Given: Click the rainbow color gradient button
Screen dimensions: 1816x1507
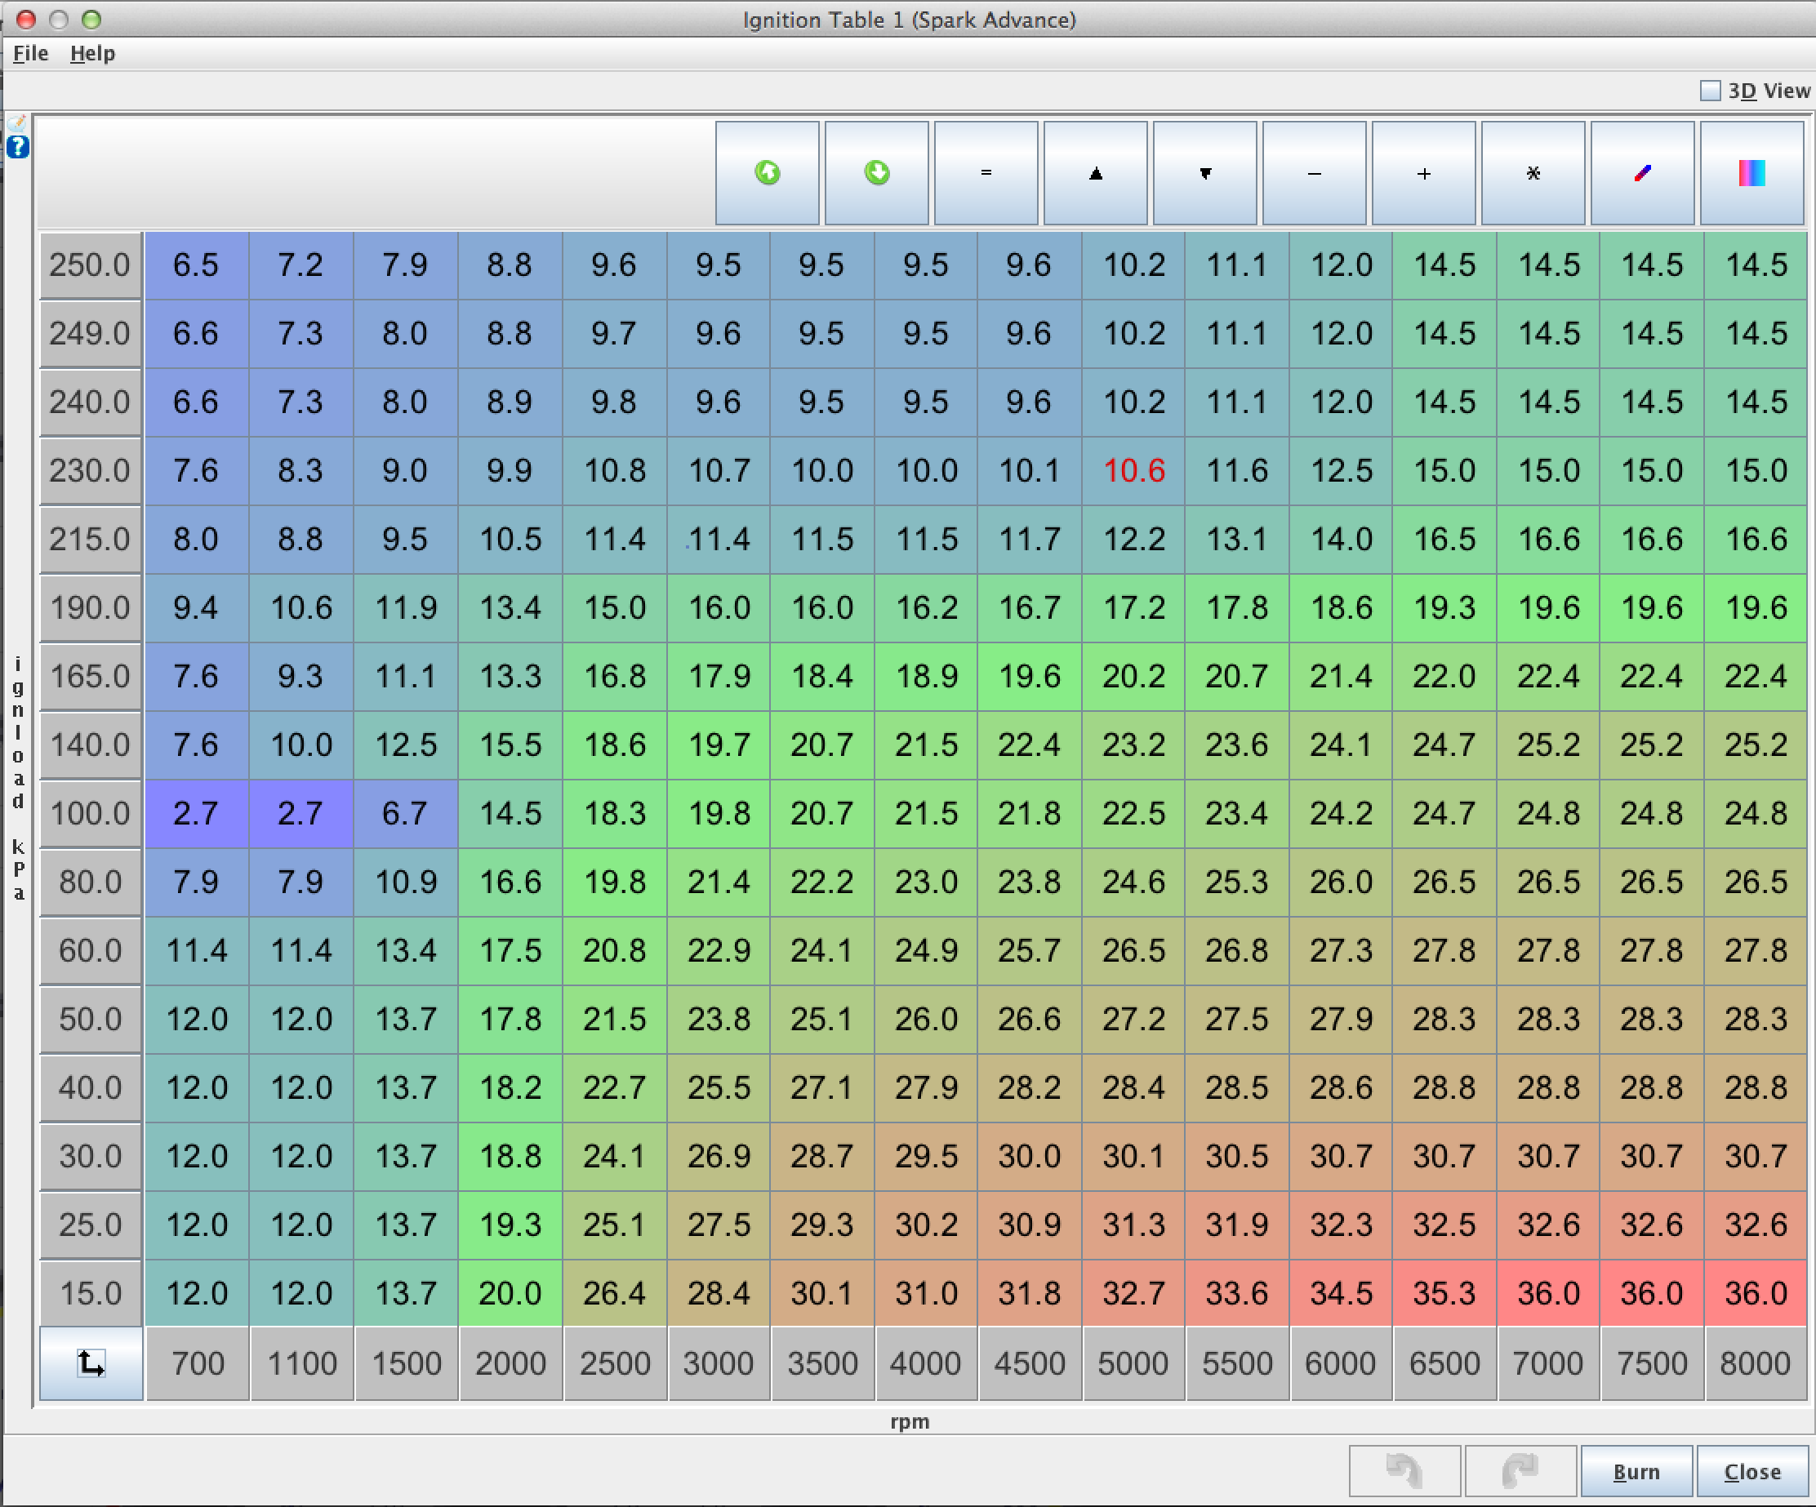Looking at the screenshot, I should tap(1752, 173).
